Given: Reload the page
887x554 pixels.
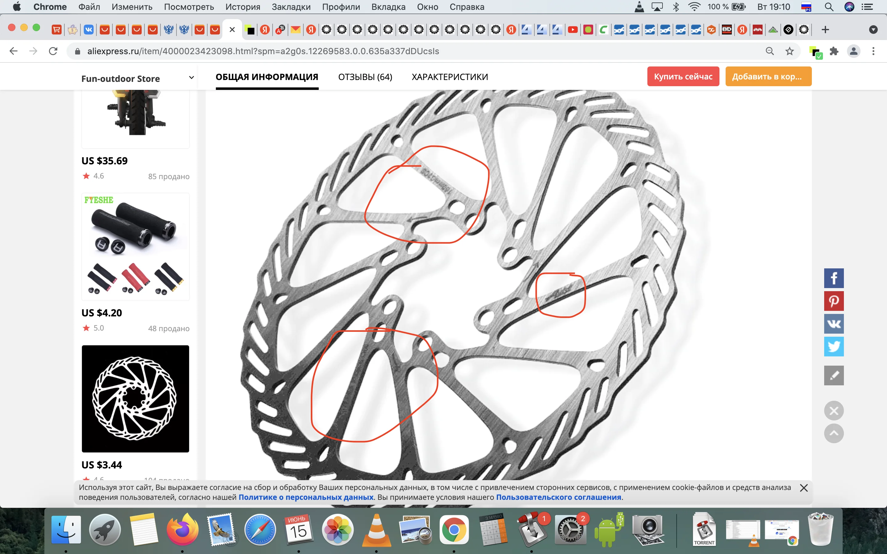Looking at the screenshot, I should click(53, 51).
